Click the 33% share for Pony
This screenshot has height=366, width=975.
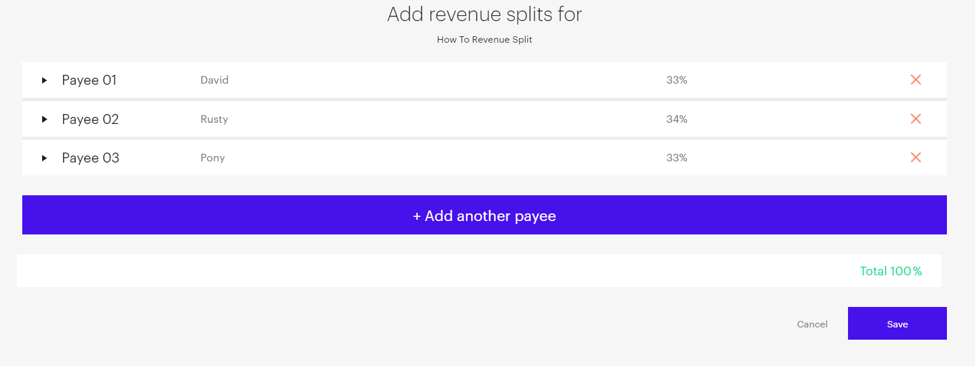(677, 158)
